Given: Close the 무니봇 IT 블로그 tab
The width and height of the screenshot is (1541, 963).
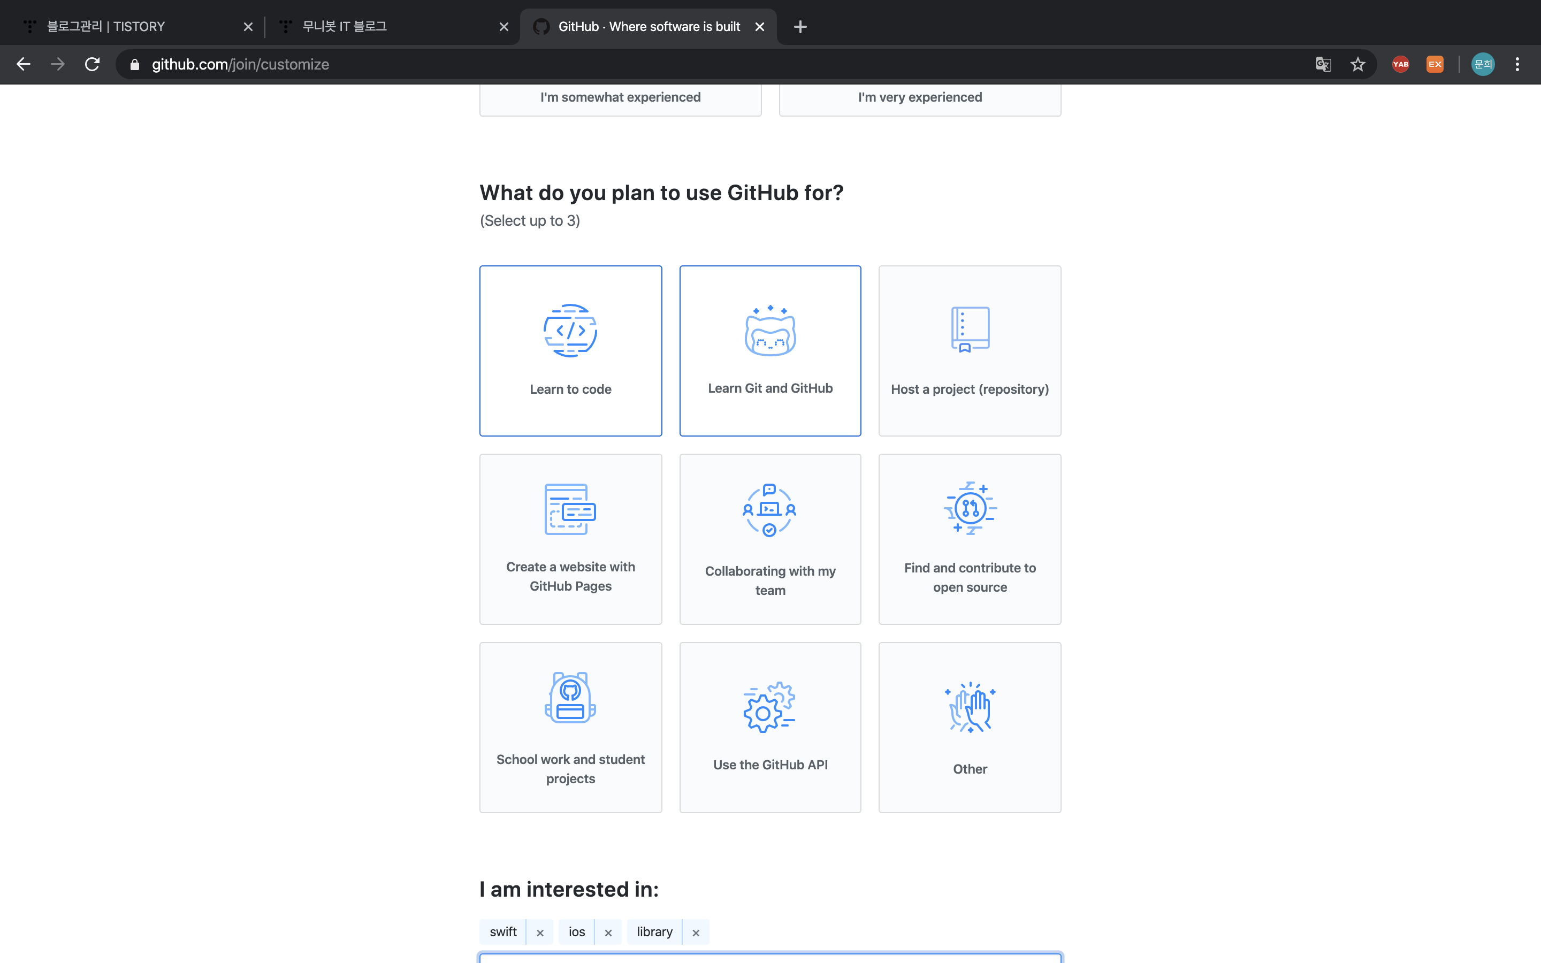Looking at the screenshot, I should [x=504, y=27].
